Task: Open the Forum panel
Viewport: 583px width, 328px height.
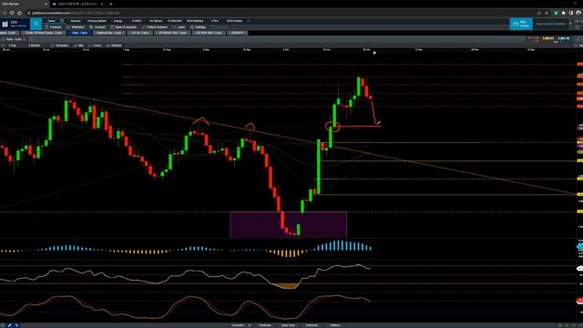Action: click(95, 46)
